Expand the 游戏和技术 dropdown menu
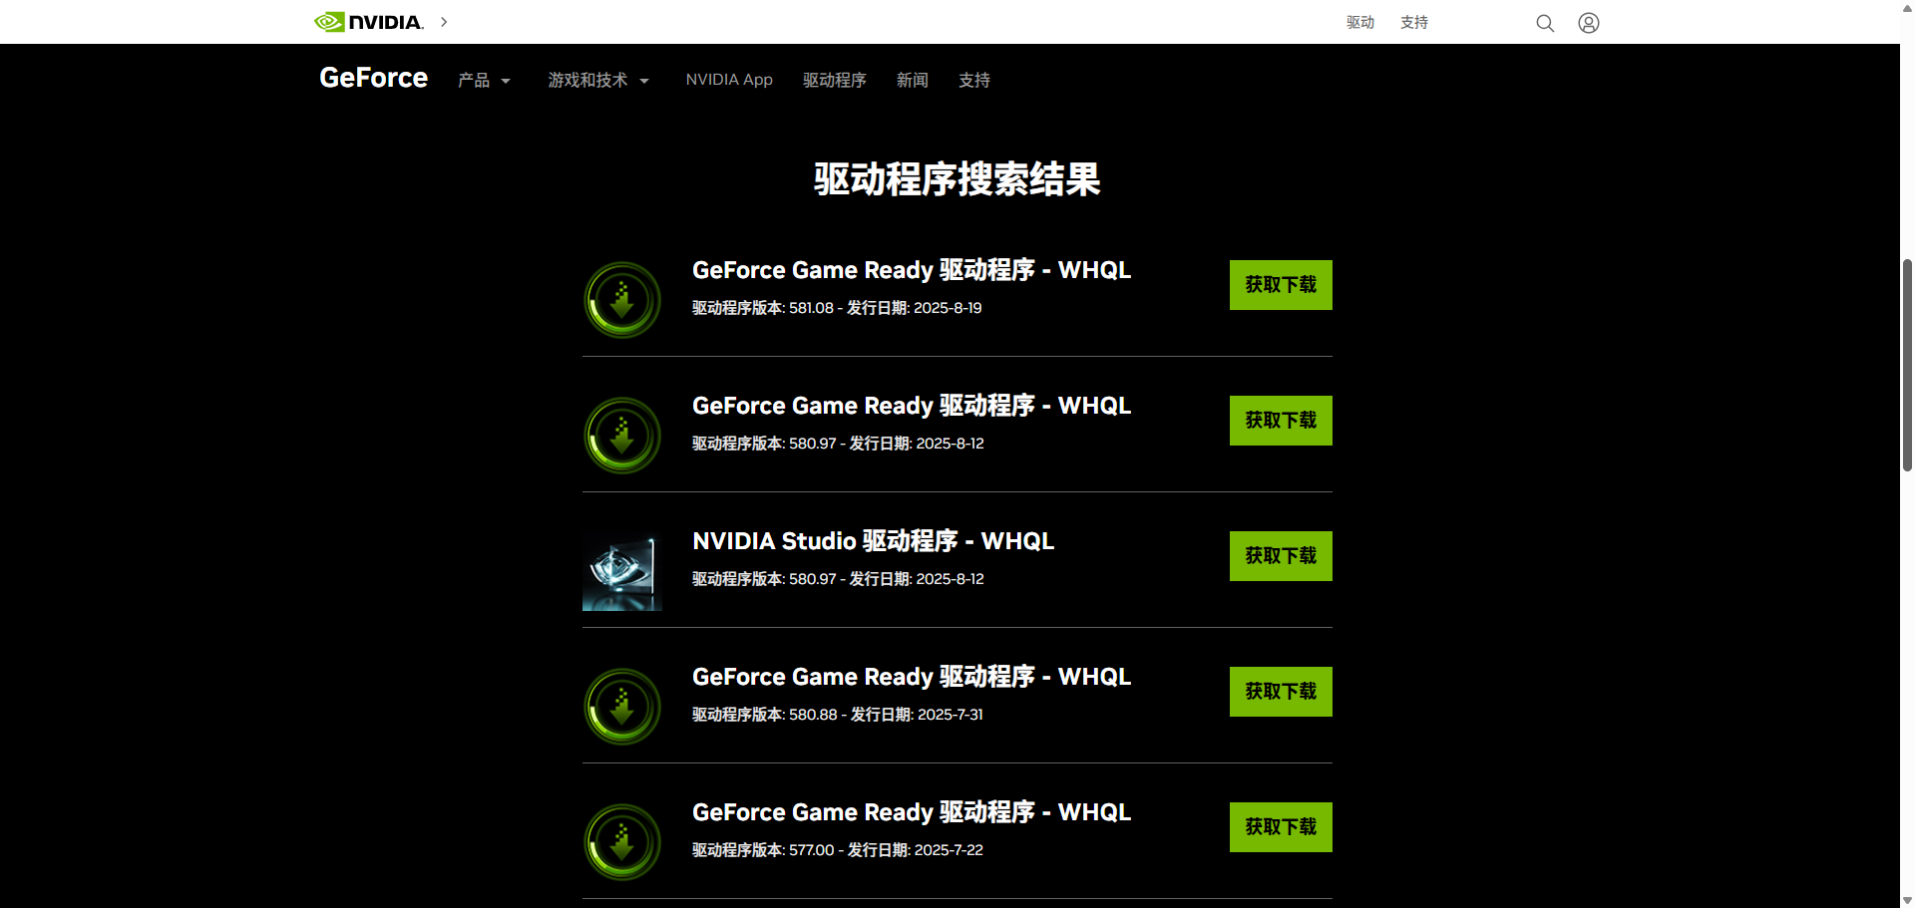Screen dimensions: 1915x908 click(598, 81)
